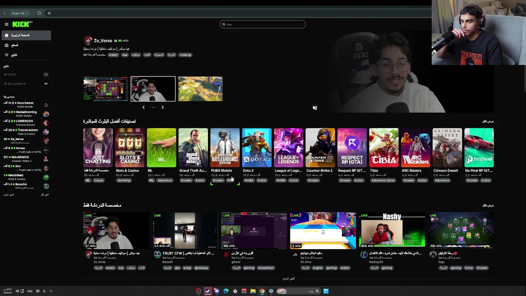526x296 pixels.
Task: Open the League of Legends category card
Action: pos(288,148)
